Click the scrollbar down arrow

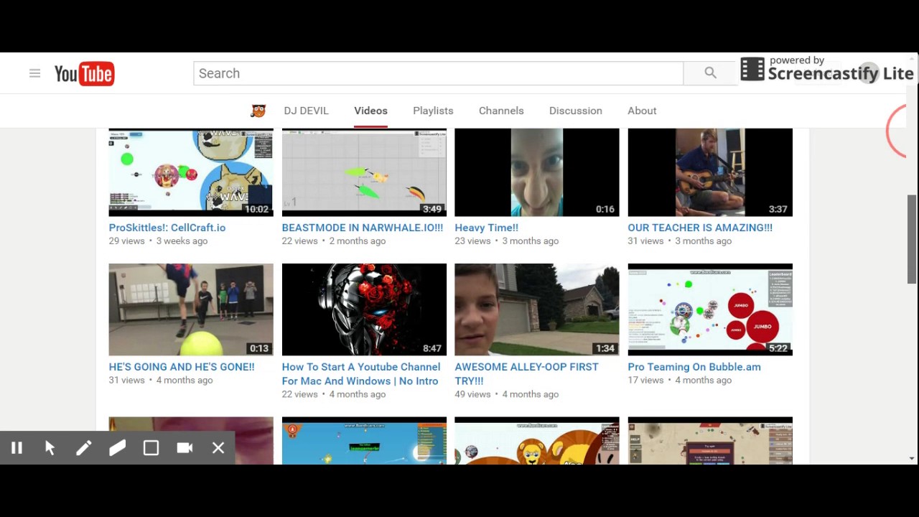912,458
